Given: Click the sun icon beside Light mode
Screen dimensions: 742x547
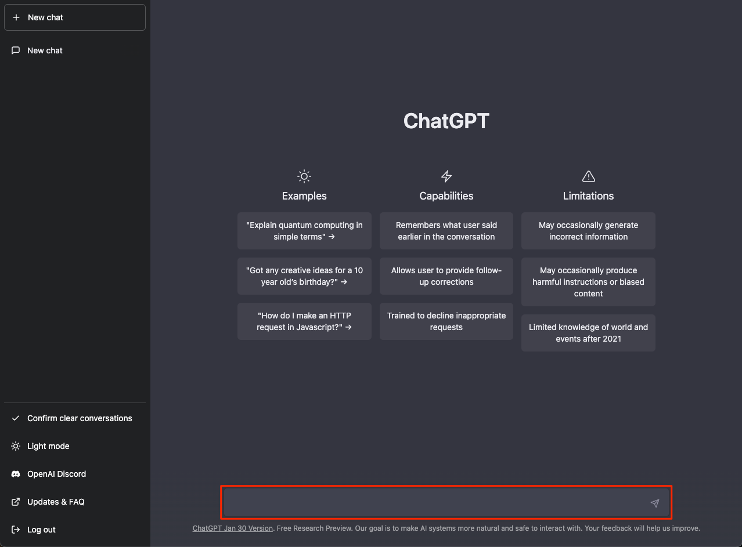Looking at the screenshot, I should (x=16, y=446).
